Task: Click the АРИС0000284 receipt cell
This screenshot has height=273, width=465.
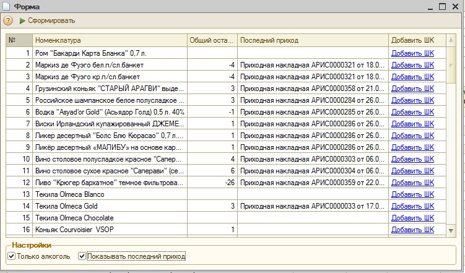Action: tap(313, 100)
